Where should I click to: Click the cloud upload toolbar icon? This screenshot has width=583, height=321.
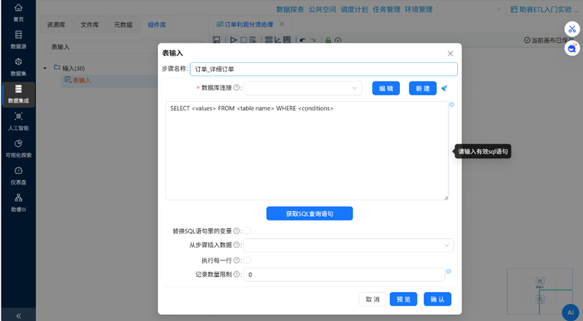point(338,40)
